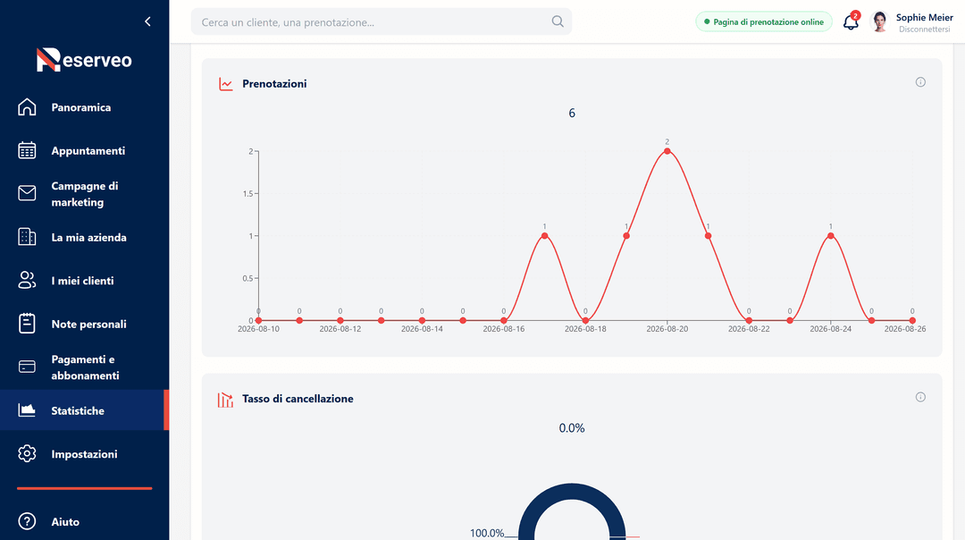Click the 100.0% donut chart label

(487, 533)
